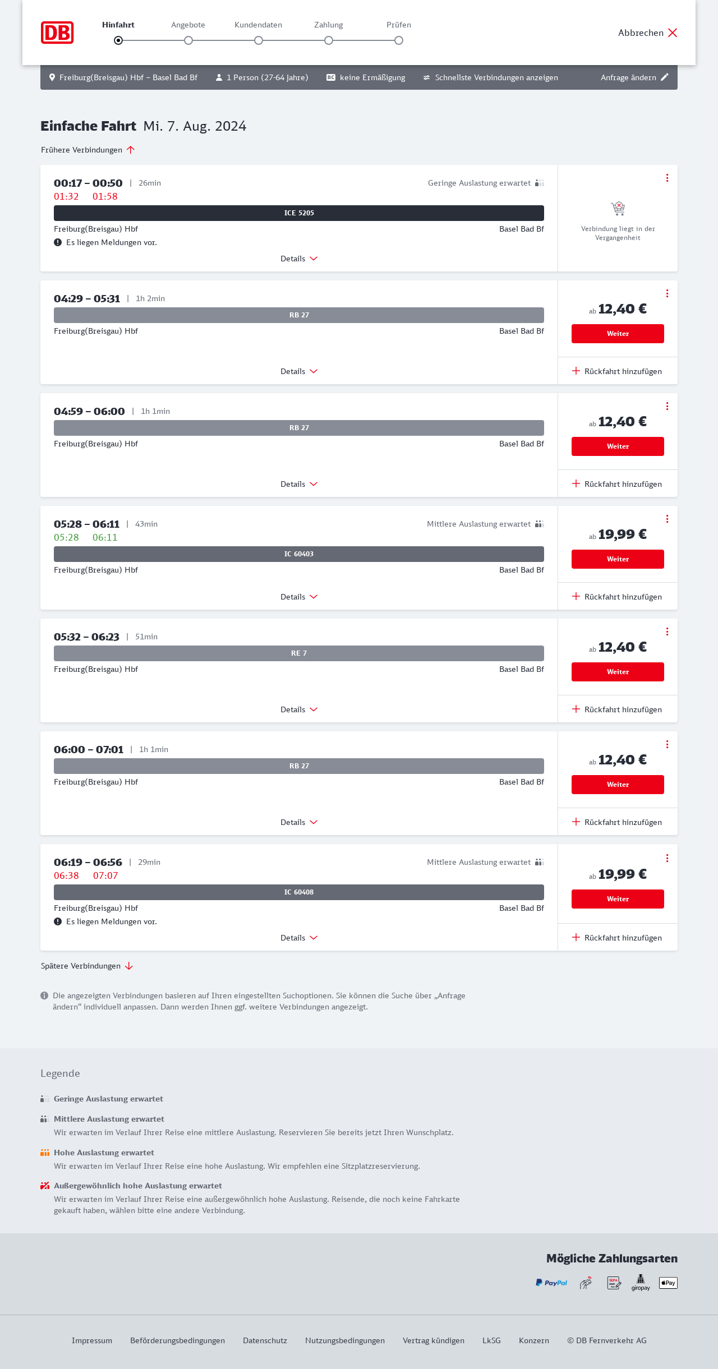The width and height of the screenshot is (718, 1369).
Task: Expand Details for the ICE 5205 connection
Action: coord(299,259)
